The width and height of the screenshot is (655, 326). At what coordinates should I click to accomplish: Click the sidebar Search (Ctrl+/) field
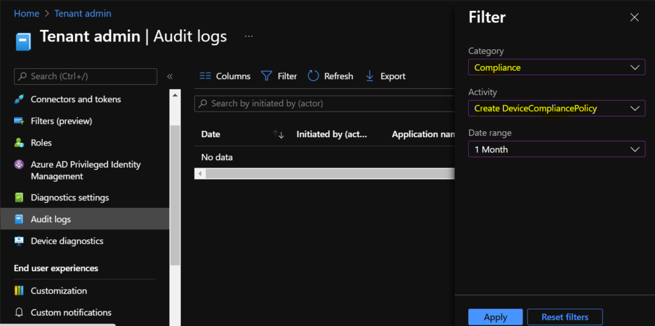86,77
